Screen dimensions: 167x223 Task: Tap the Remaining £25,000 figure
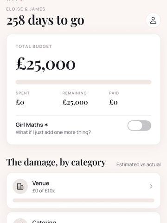(x=75, y=103)
